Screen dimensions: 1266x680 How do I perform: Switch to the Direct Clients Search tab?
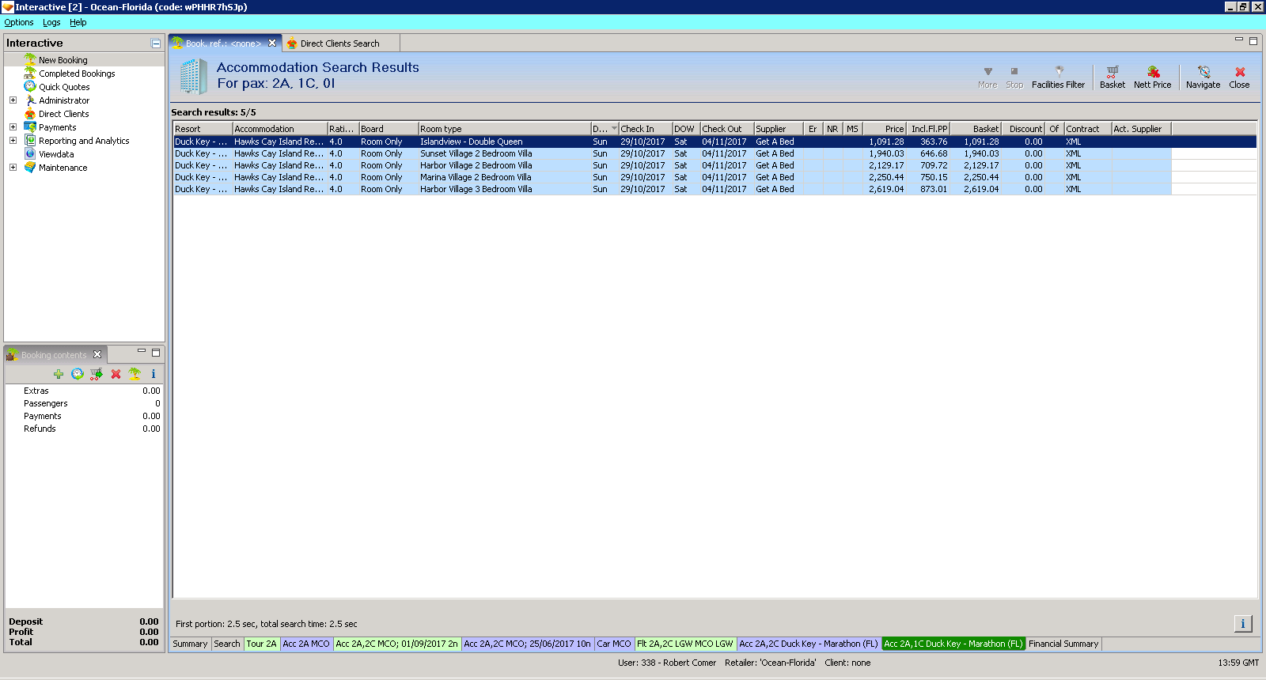pos(339,43)
